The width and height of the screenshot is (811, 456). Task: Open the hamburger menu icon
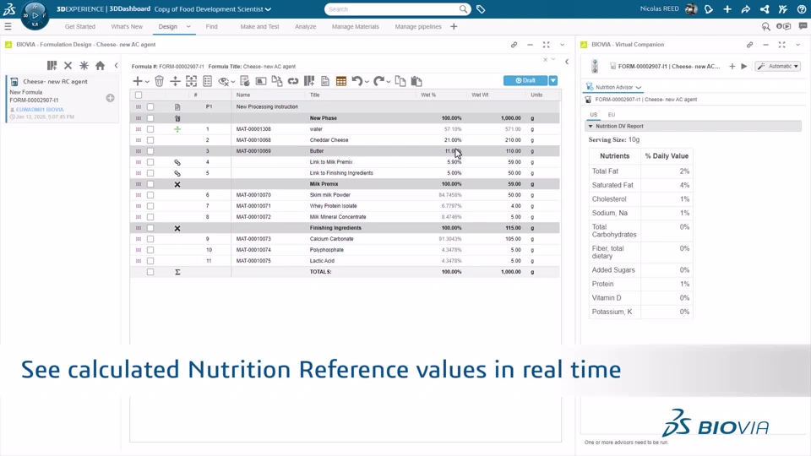tap(8, 26)
